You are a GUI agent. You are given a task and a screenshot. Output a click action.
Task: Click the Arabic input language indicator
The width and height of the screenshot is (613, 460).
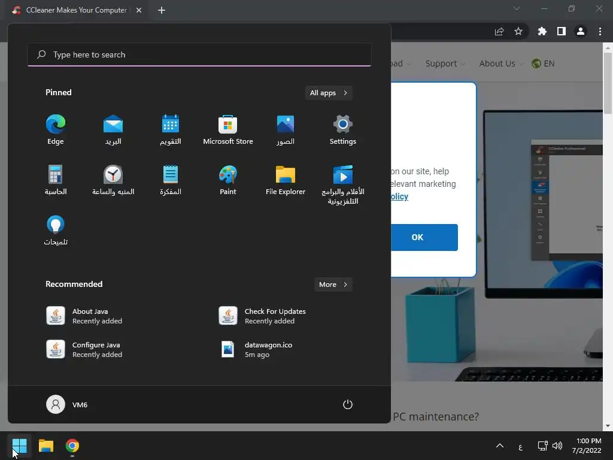tap(520, 446)
